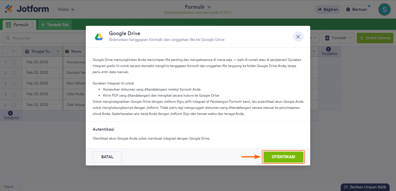Close the Google Drive dialog
The height and width of the screenshot is (191, 396).
[x=298, y=37]
